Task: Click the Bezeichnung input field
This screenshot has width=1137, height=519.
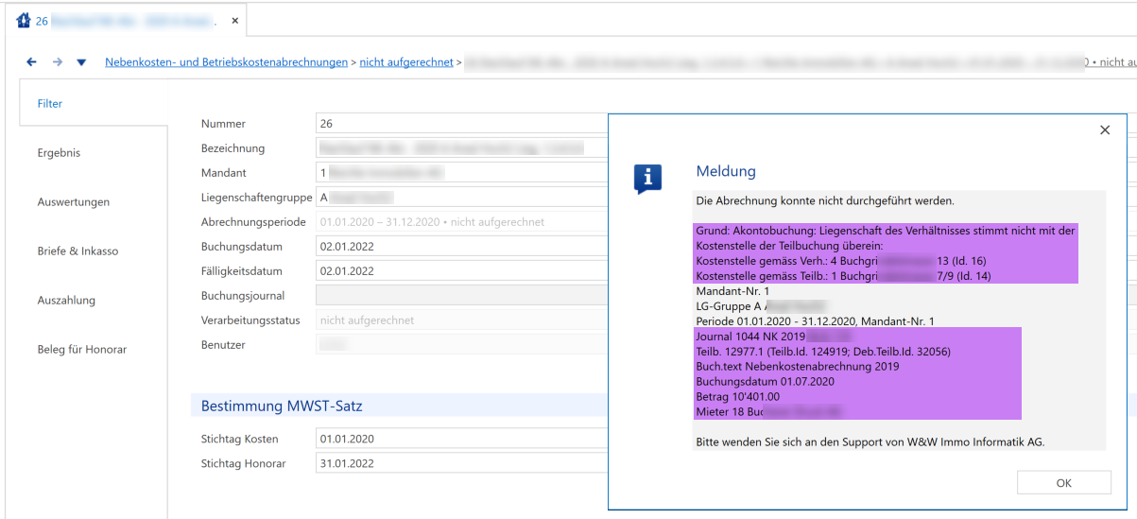Action: click(x=461, y=148)
